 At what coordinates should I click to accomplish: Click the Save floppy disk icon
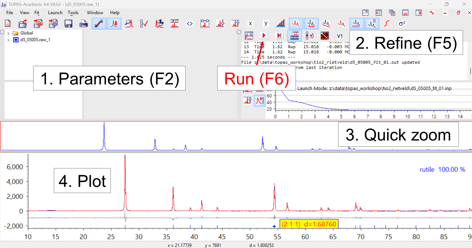68,23
